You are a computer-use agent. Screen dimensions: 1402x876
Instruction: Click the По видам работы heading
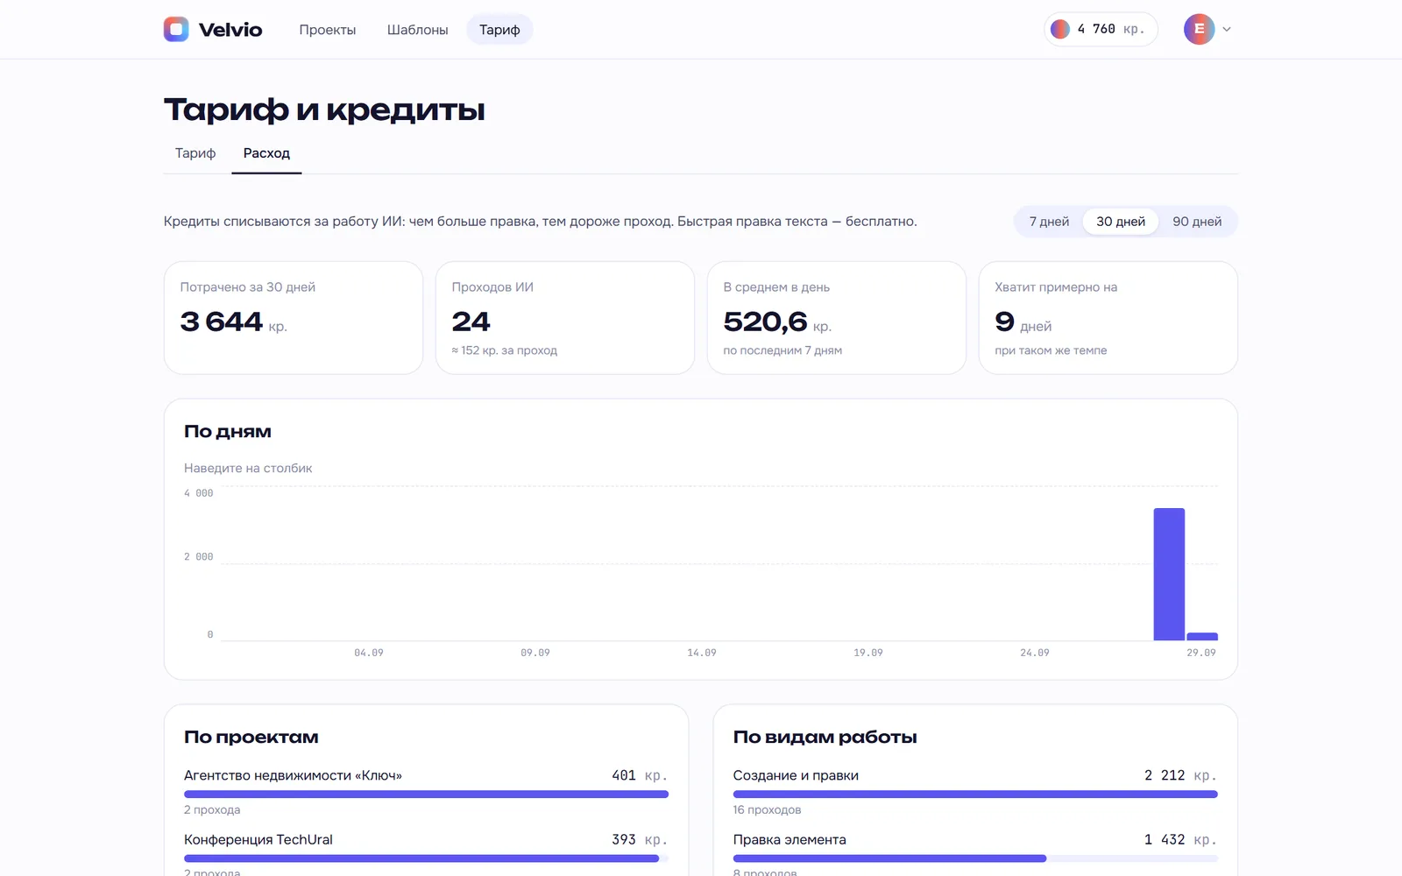[x=825, y=738]
